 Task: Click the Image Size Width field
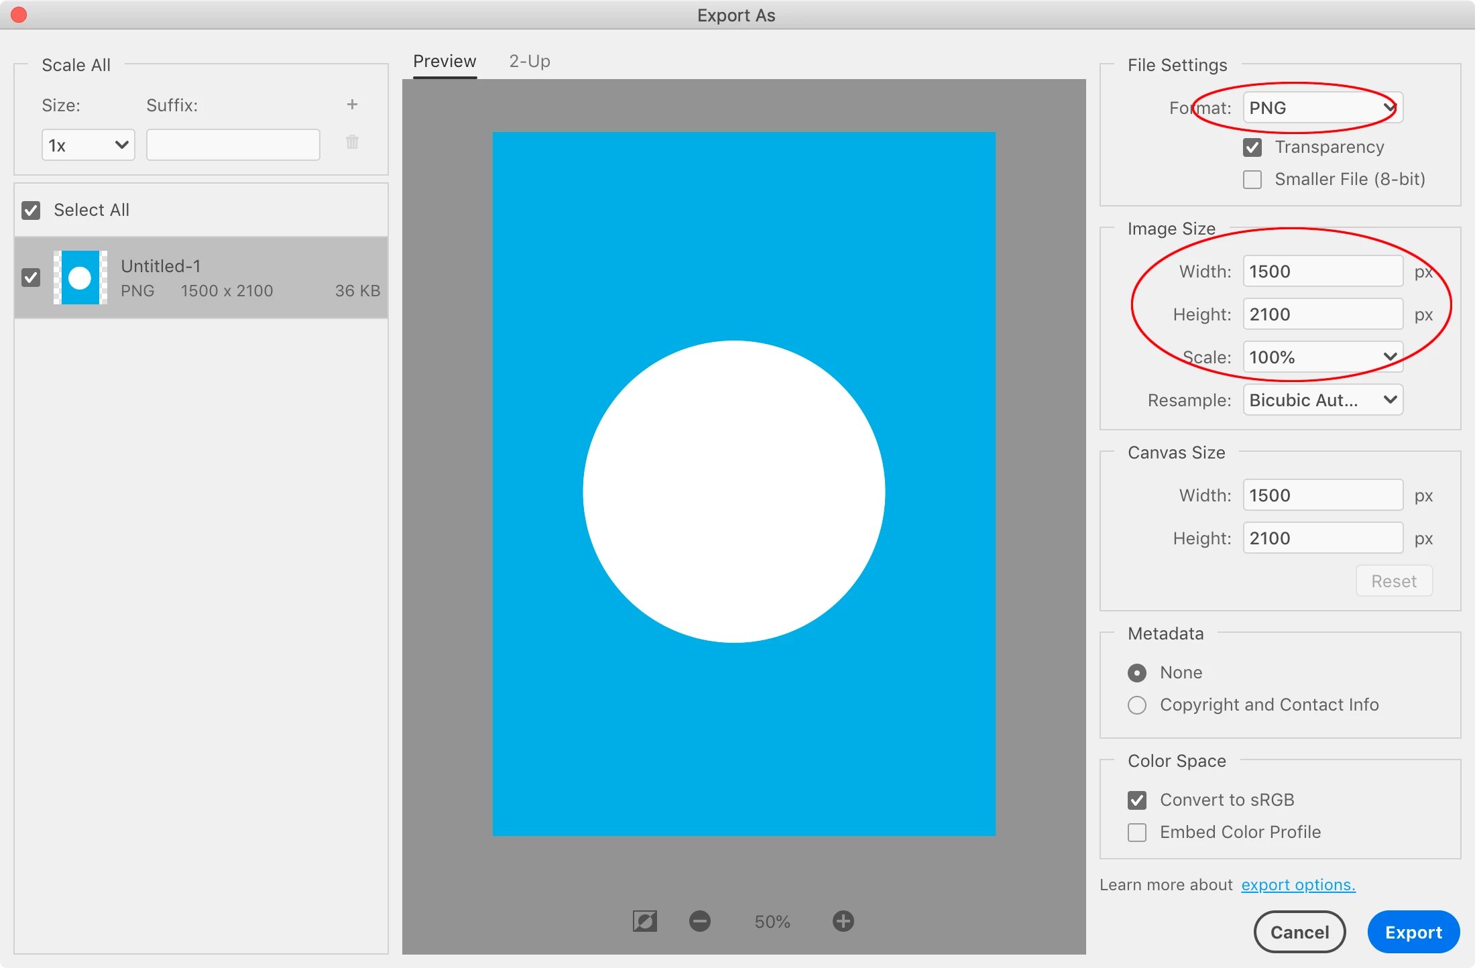1322,271
